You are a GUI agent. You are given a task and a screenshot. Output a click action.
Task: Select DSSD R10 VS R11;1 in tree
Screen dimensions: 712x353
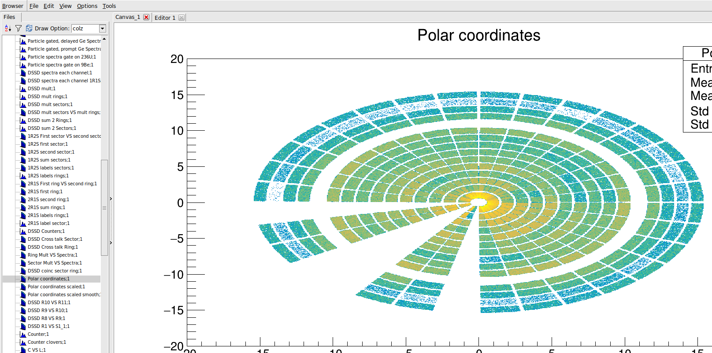pyautogui.click(x=49, y=302)
